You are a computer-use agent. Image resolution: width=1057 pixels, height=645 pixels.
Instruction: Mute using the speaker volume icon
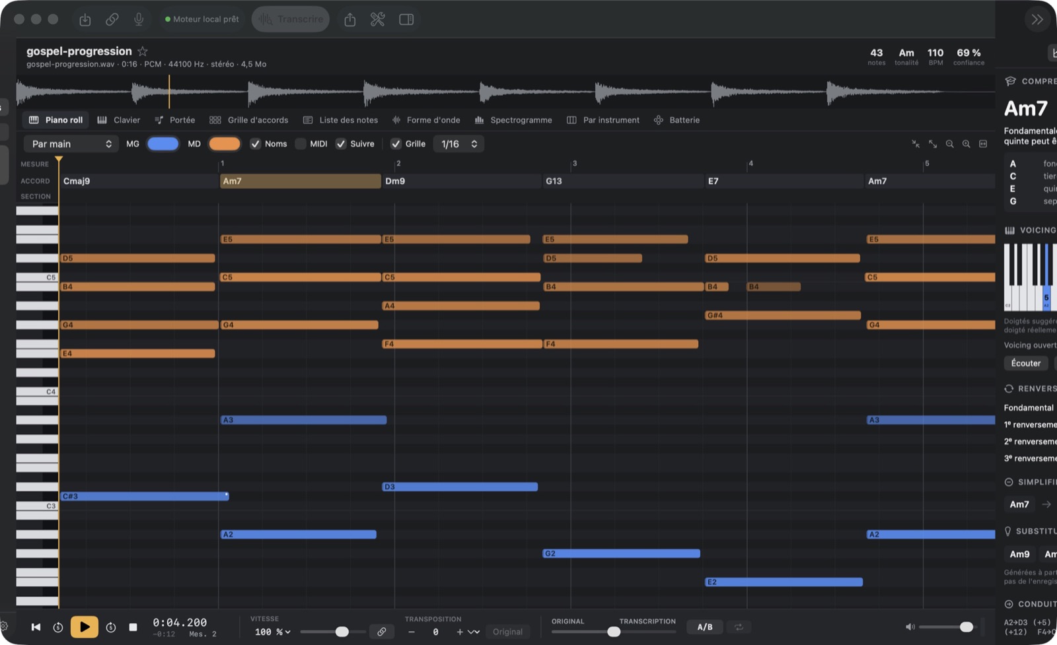pos(910,627)
